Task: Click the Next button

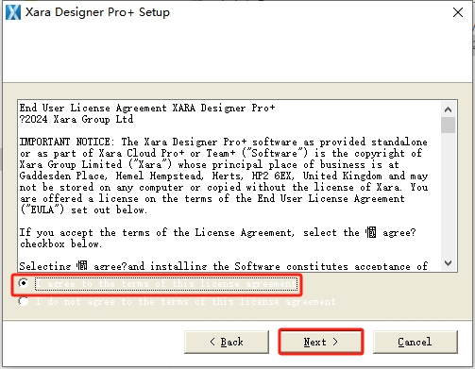Action: (321, 342)
